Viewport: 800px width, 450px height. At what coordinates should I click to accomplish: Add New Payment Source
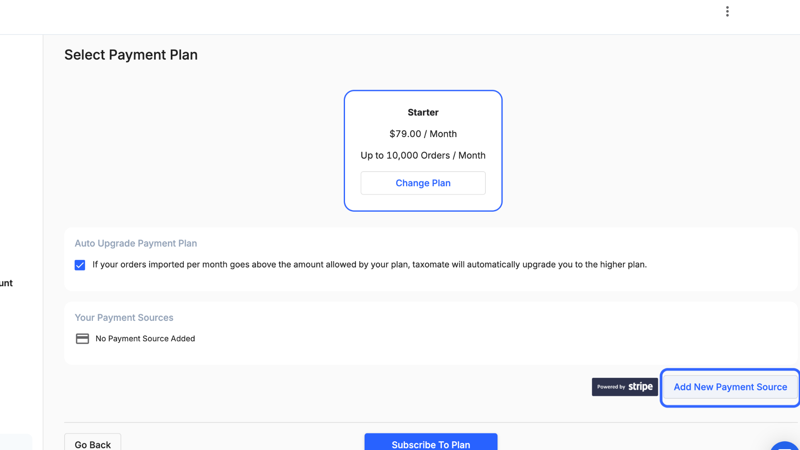point(730,387)
